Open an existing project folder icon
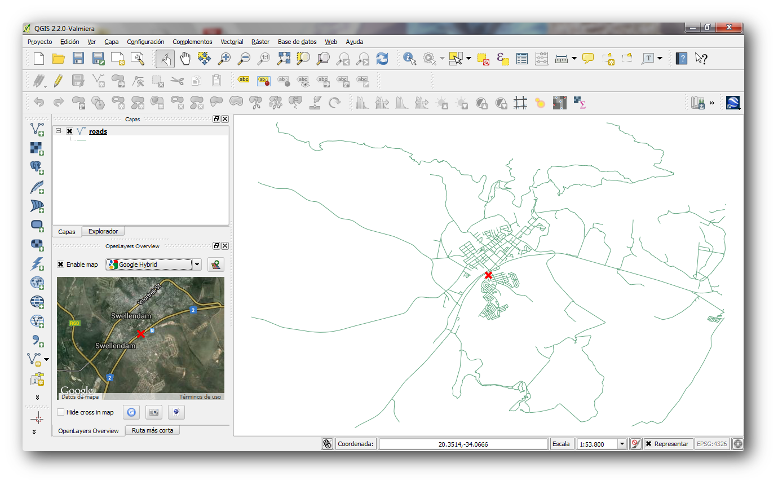Image resolution: width=778 pixels, height=485 pixels. click(58, 58)
